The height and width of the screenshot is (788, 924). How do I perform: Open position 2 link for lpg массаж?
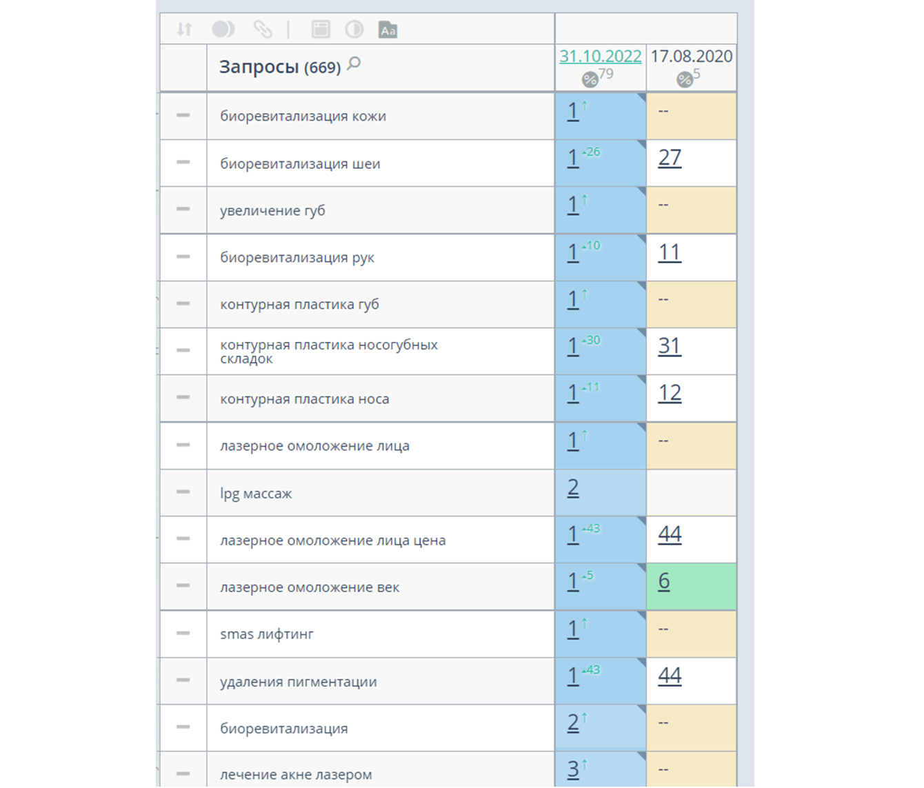tap(573, 488)
